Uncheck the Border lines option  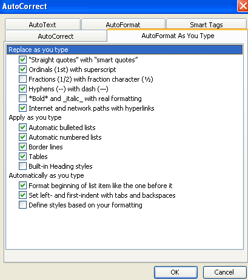click(x=22, y=147)
